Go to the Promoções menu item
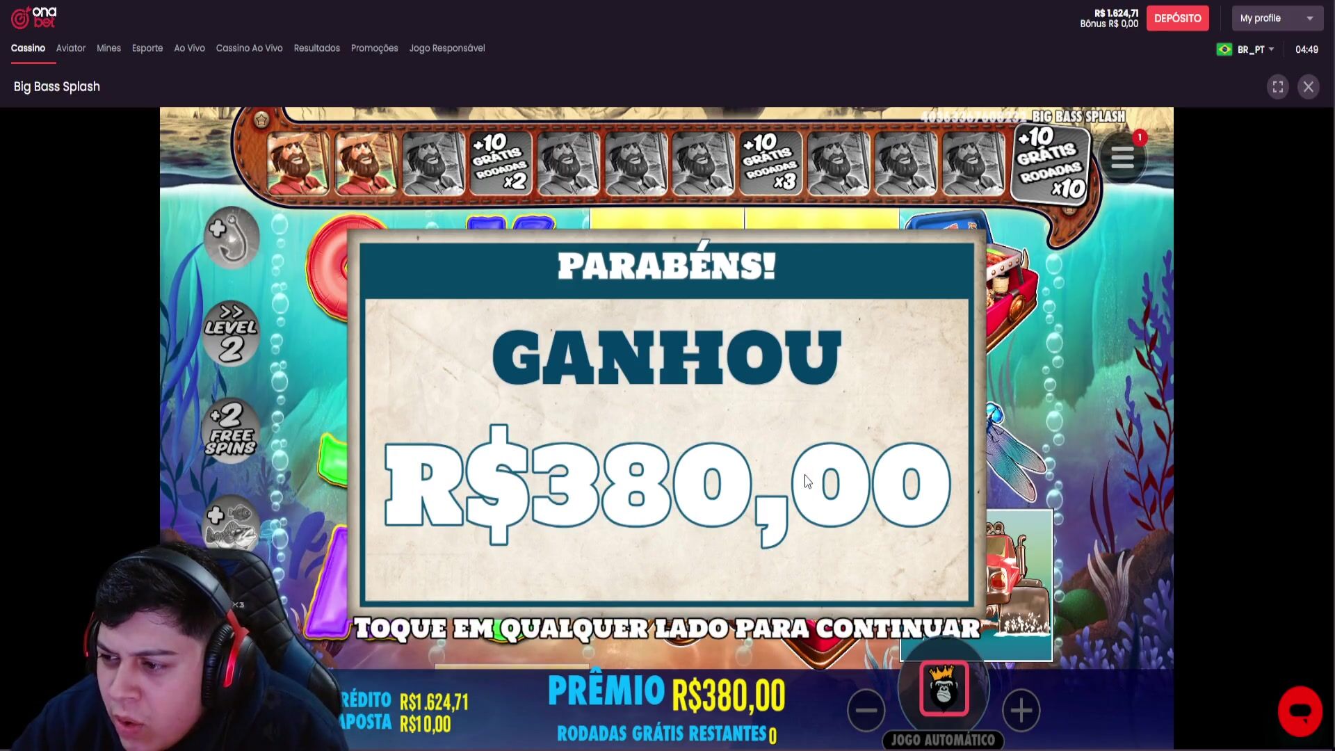Viewport: 1335px width, 751px height. click(x=374, y=48)
